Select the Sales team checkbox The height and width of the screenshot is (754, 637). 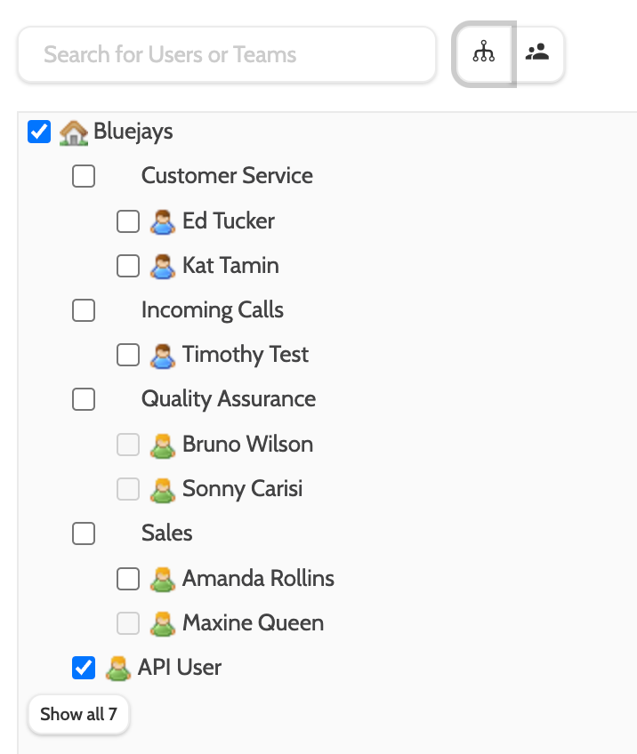point(84,533)
